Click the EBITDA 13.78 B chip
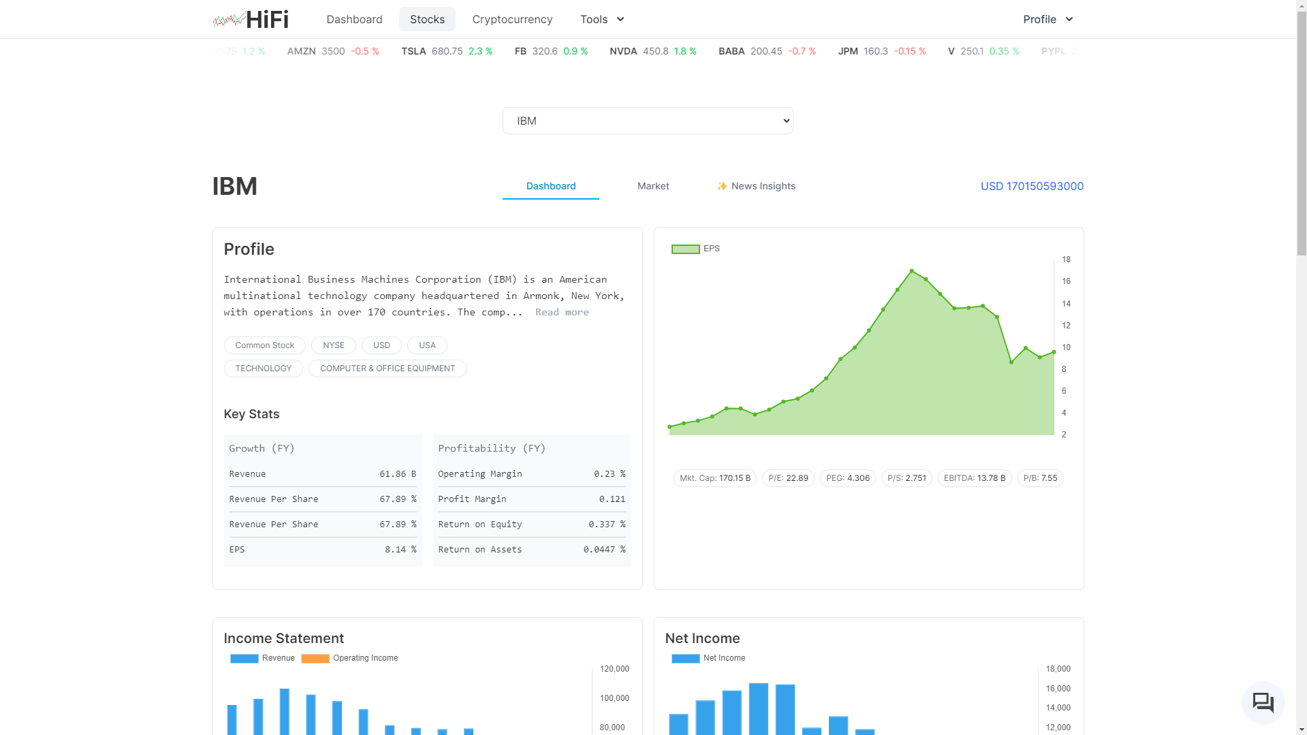The width and height of the screenshot is (1307, 735). (x=975, y=478)
